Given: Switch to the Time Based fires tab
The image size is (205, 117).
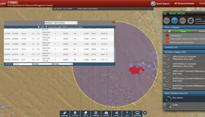Looking at the screenshot, I should point(199,31).
